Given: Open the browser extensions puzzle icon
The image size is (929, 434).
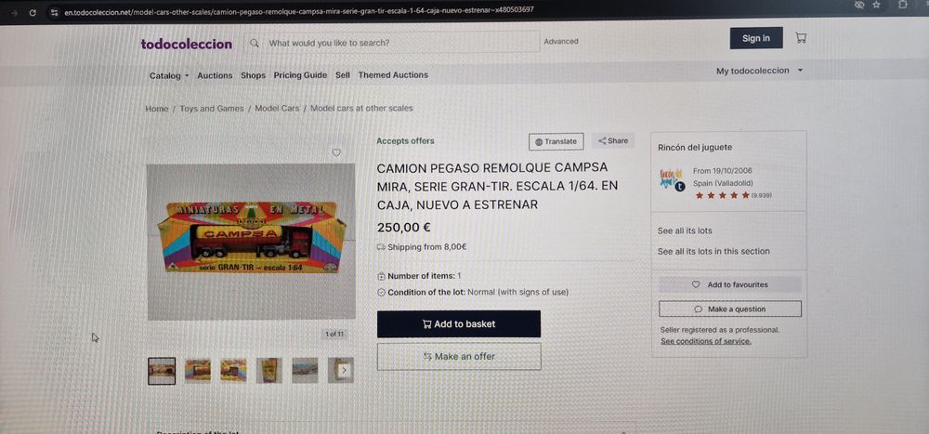Looking at the screenshot, I should 902,4.
